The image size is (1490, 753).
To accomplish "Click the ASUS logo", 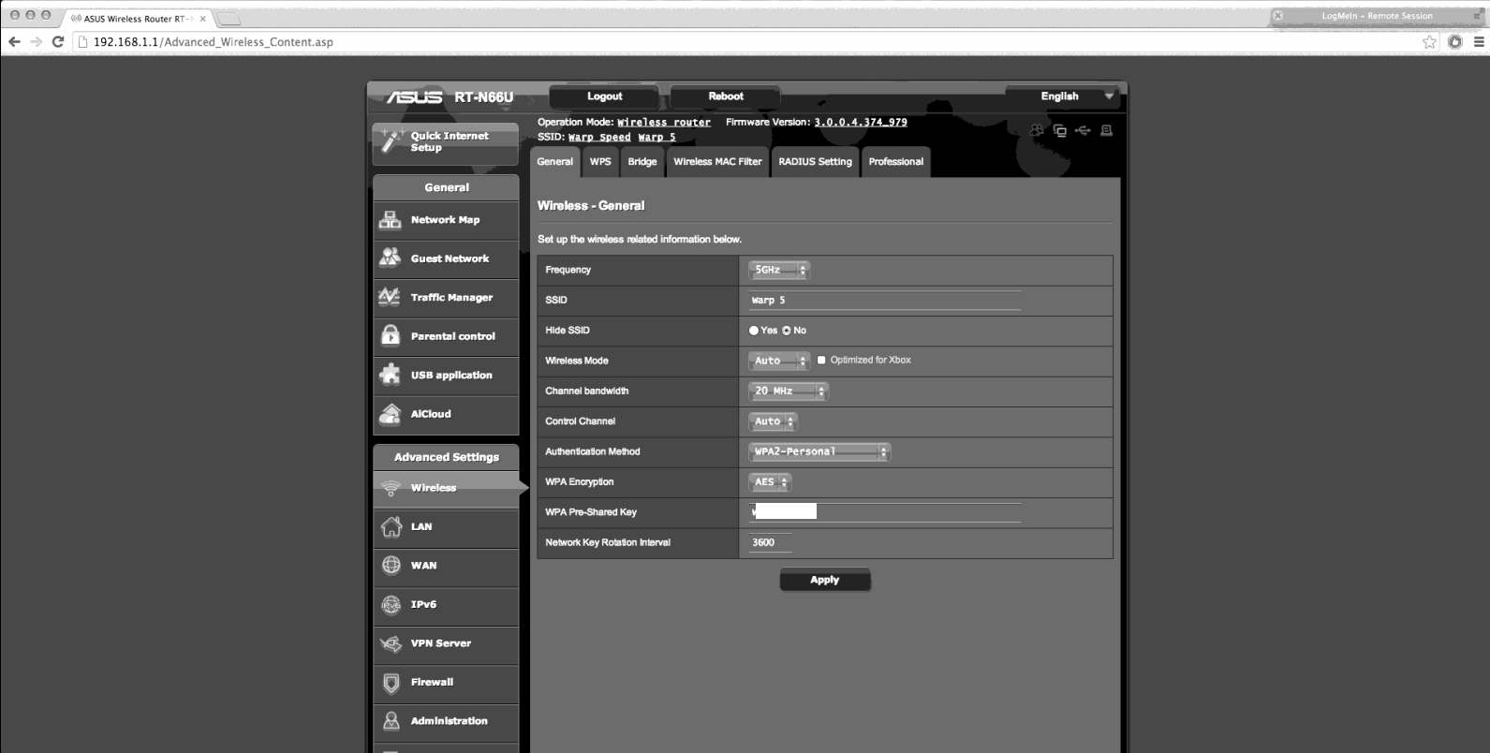I will point(415,96).
